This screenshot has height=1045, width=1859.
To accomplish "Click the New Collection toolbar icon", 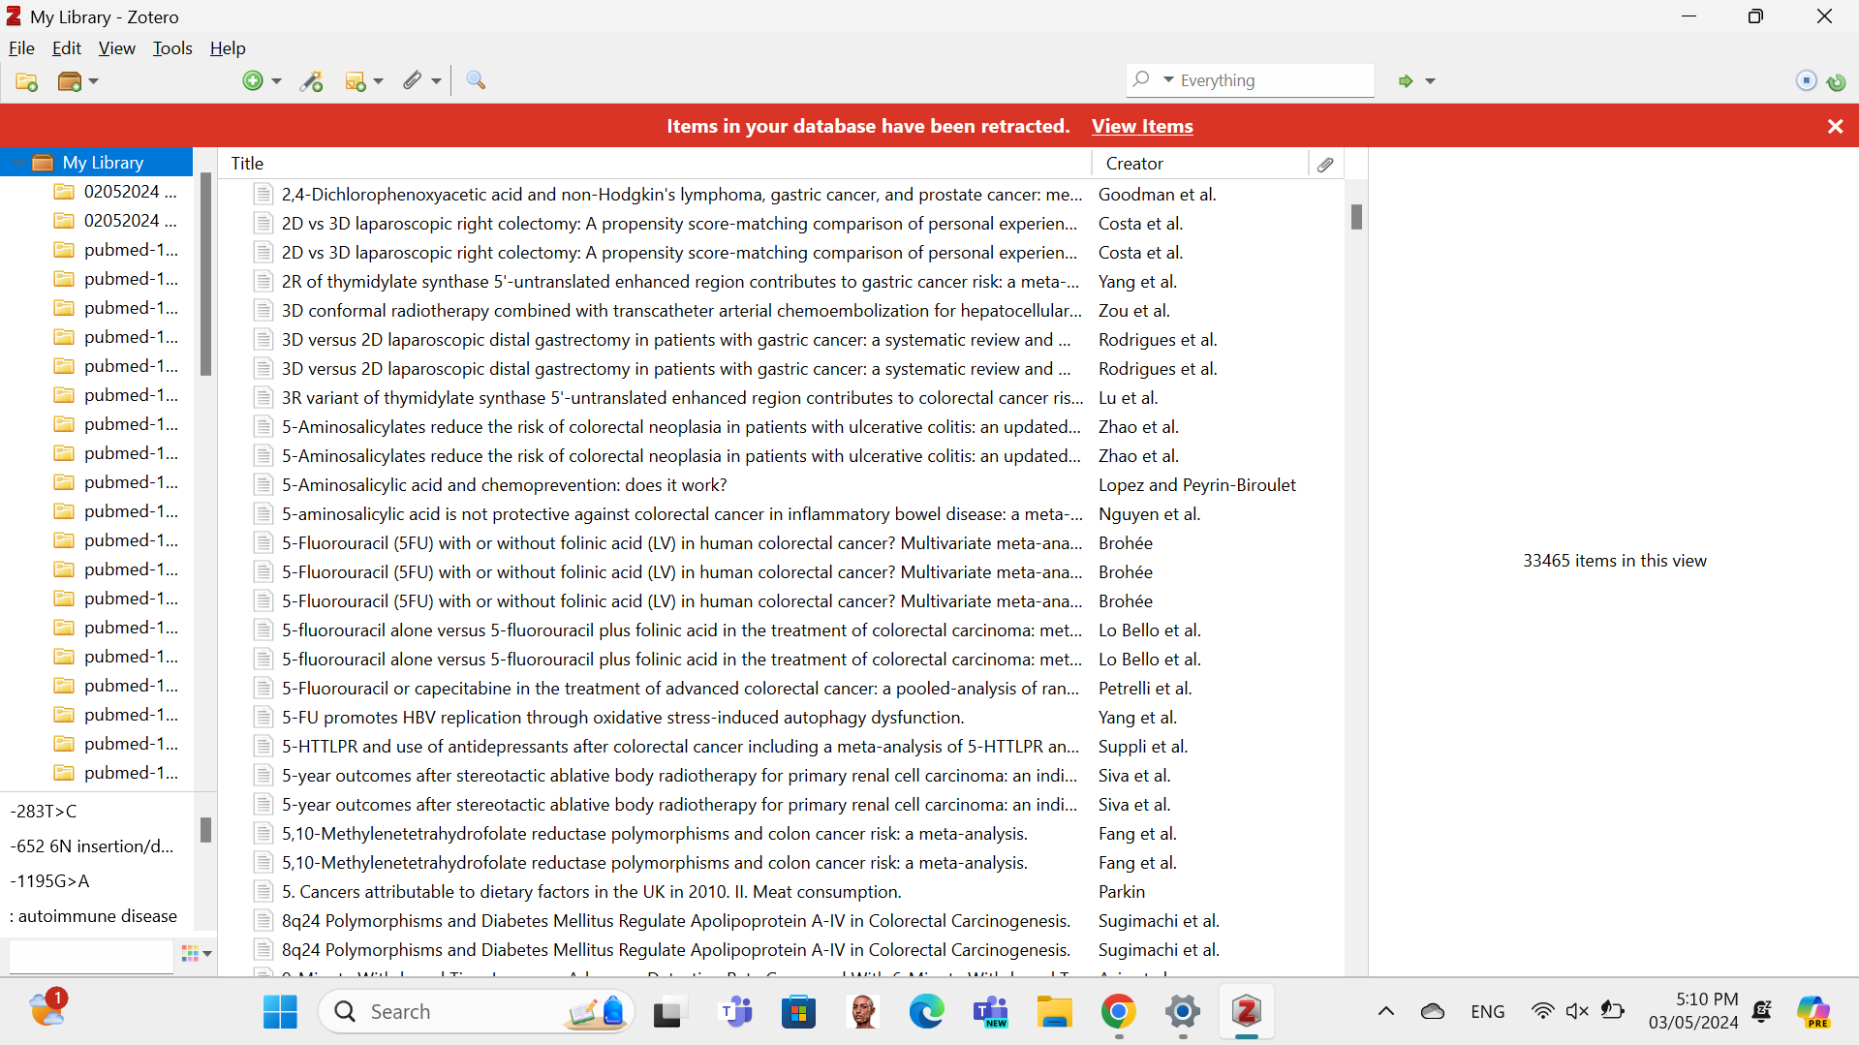I will 27,81.
